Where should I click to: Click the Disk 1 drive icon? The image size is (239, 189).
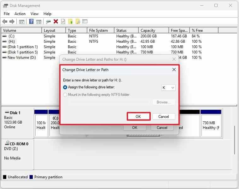[7, 113]
